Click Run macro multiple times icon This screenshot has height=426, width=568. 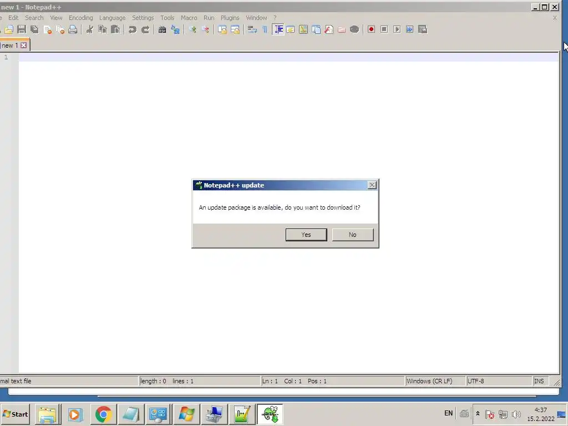410,29
